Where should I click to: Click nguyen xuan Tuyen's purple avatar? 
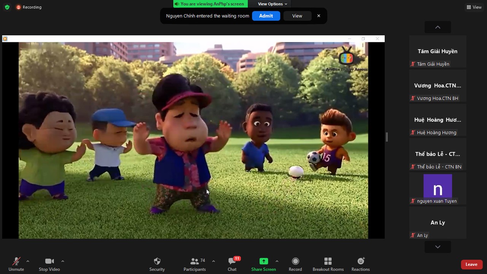[438, 186]
